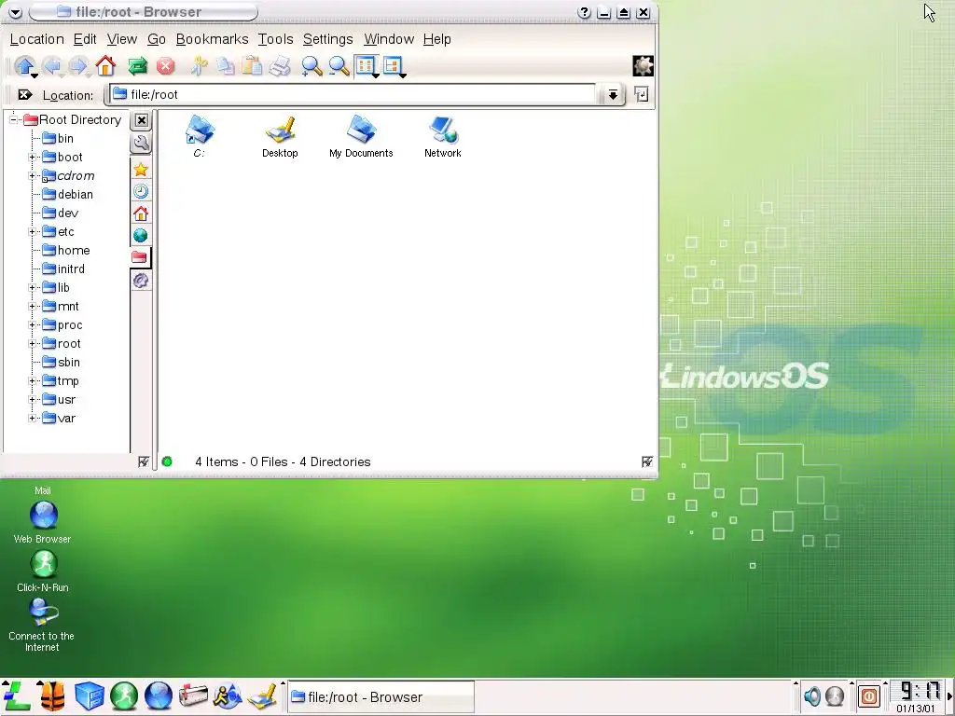Viewport: 955px width, 716px height.
Task: Click the Back arrow in the toolbar
Action: pyautogui.click(x=52, y=66)
